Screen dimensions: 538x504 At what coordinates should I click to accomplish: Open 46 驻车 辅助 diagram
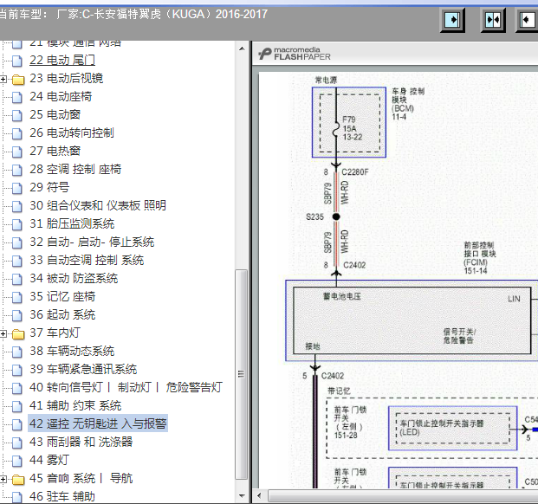[x=62, y=496]
